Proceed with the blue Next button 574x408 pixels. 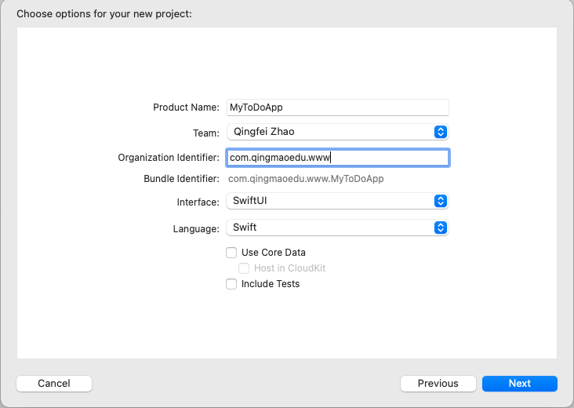(519, 384)
